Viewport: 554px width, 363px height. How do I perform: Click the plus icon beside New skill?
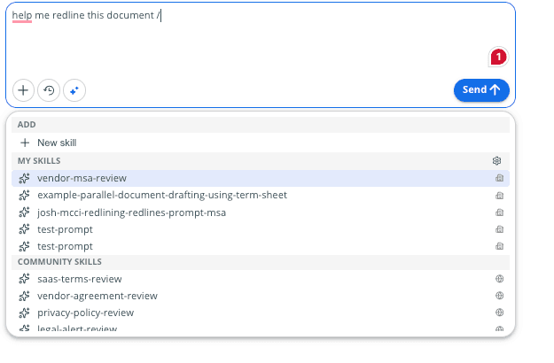click(25, 143)
